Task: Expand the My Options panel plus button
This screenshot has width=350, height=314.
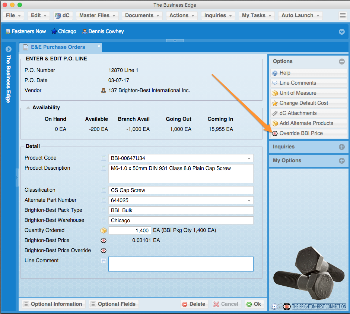Action: pyautogui.click(x=341, y=161)
